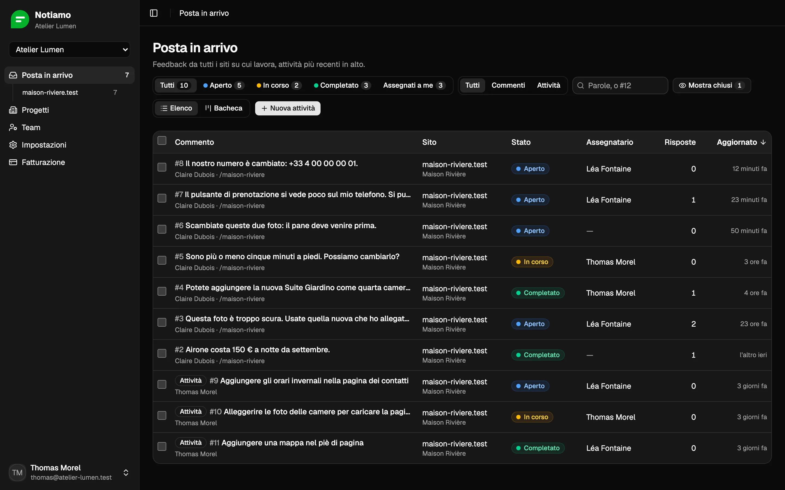Select the Attività type filter
The image size is (785, 490).
point(548,85)
